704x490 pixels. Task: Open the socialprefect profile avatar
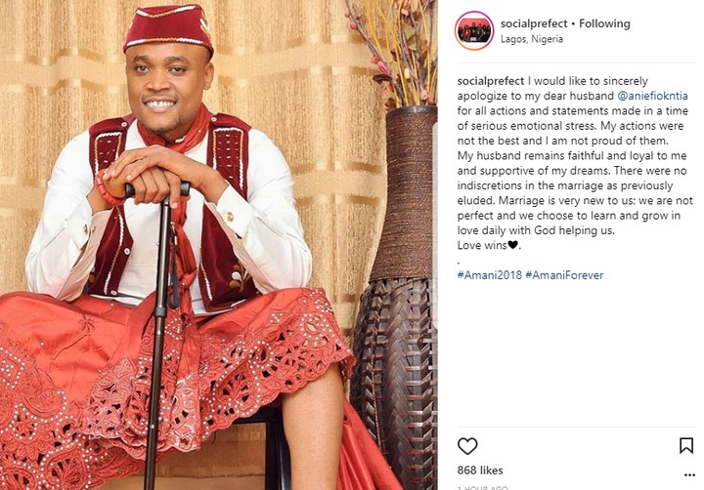tap(474, 30)
